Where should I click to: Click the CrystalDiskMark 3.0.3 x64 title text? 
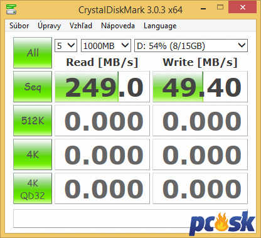[130, 10]
